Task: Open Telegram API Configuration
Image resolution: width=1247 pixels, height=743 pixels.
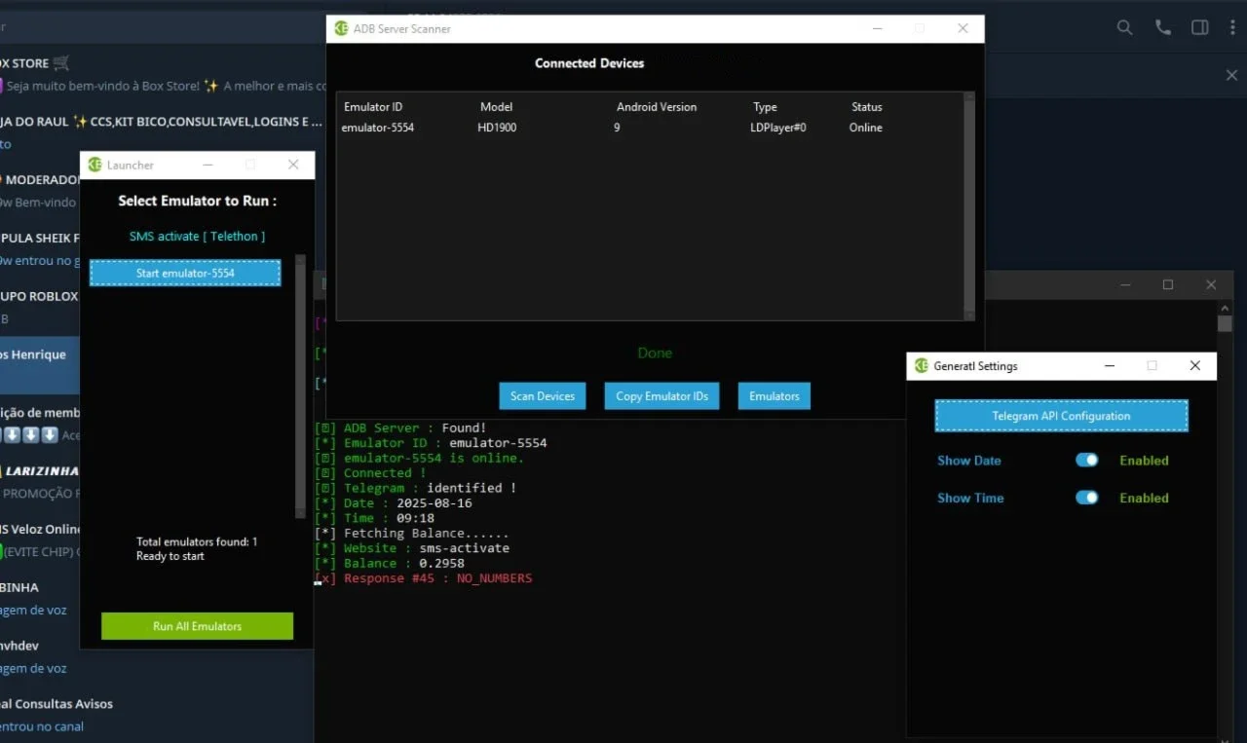Action: [1061, 416]
